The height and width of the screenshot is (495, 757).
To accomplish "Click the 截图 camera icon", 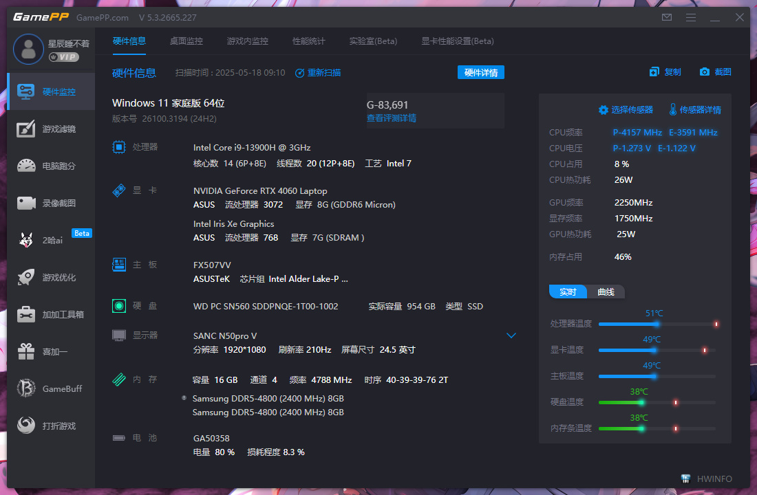I will point(705,72).
